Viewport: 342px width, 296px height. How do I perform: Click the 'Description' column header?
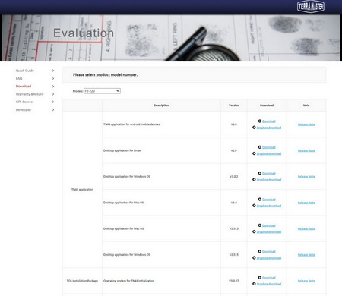pos(161,105)
